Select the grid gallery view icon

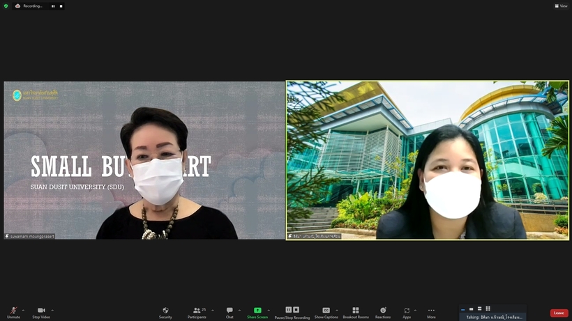pyautogui.click(x=488, y=308)
